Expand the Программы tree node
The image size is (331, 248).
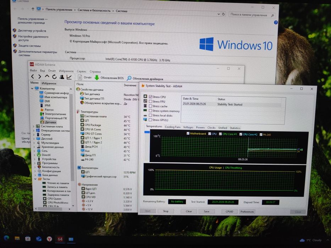click(35, 163)
